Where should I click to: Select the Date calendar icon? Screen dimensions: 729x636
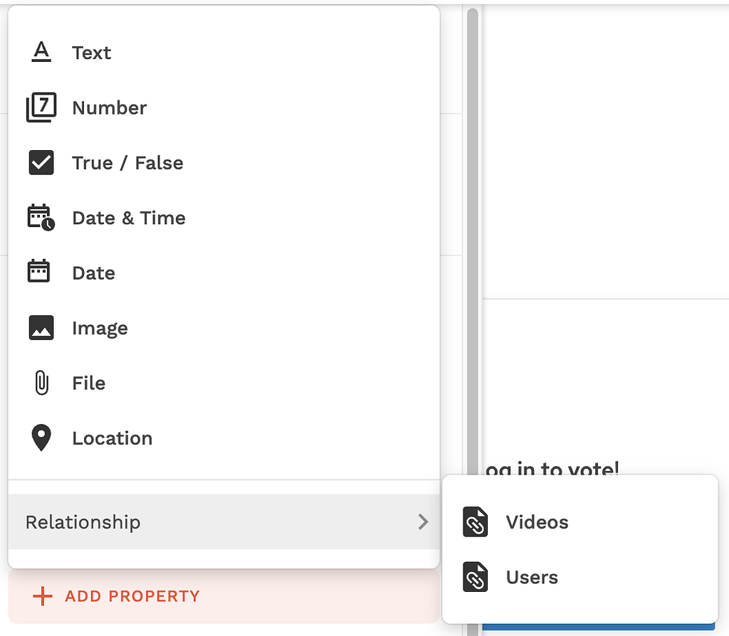tap(41, 272)
